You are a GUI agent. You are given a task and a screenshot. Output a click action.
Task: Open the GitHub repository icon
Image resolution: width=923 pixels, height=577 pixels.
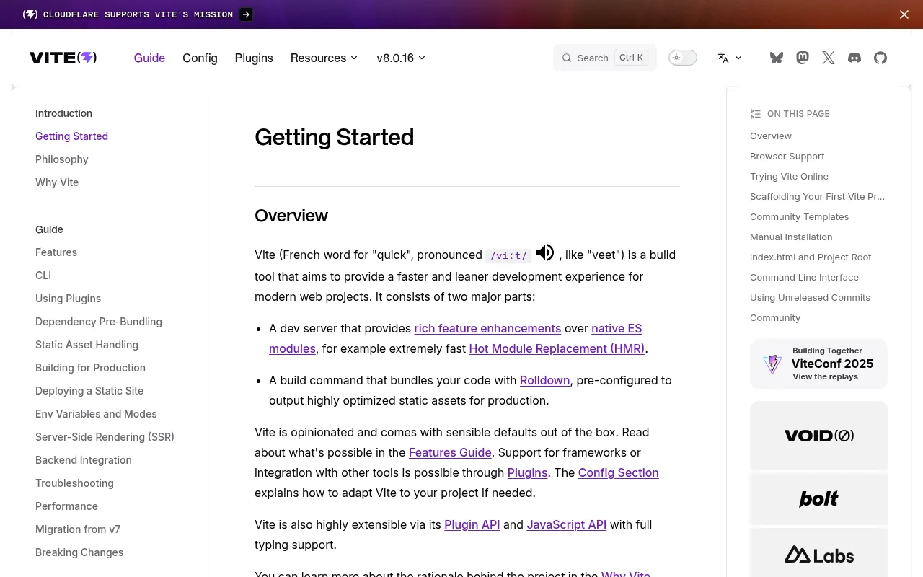(x=880, y=58)
